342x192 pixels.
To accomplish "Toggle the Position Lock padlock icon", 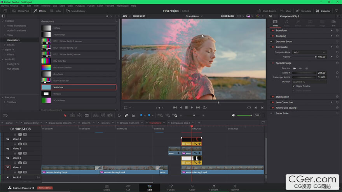I will tap(133, 115).
